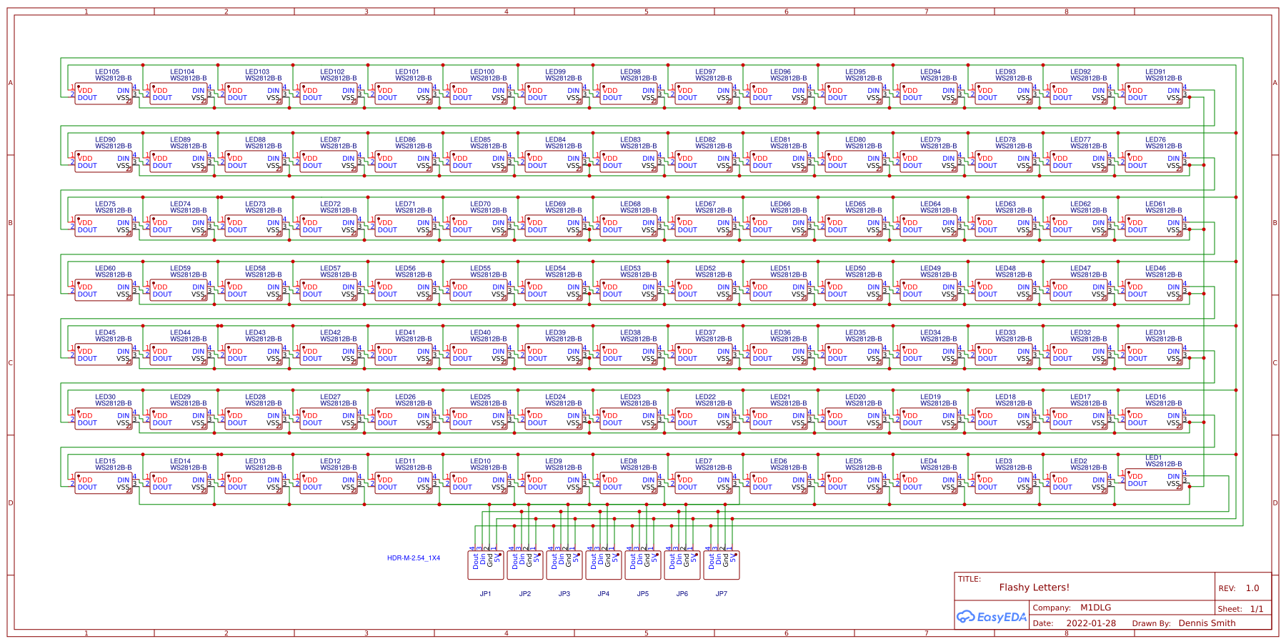Click the title text Flashy Letters!
Viewport: 1286px width, 644px height.
point(1034,587)
